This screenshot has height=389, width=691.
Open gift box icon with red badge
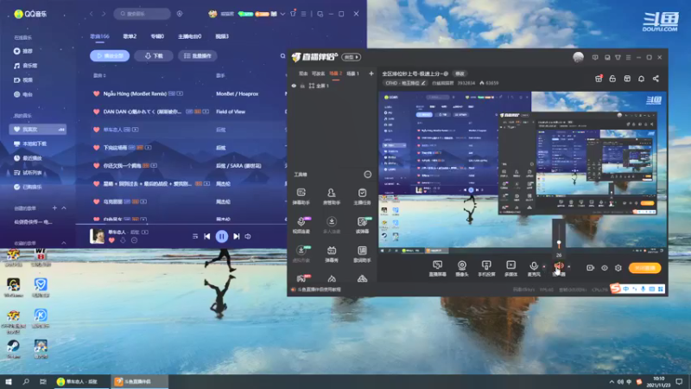[x=599, y=79]
